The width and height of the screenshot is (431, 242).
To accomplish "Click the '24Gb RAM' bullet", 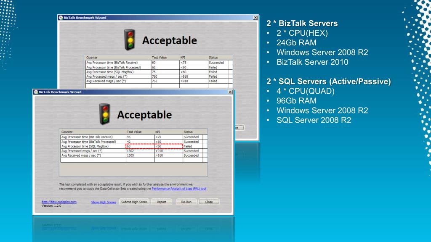I will pyautogui.click(x=296, y=42).
